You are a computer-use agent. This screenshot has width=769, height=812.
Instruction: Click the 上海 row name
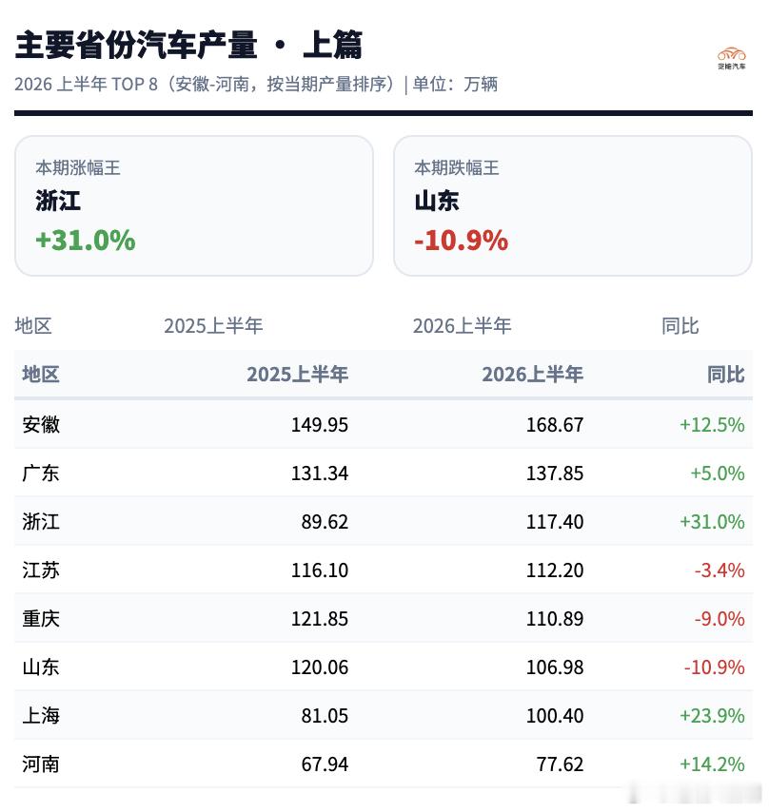[x=41, y=716]
